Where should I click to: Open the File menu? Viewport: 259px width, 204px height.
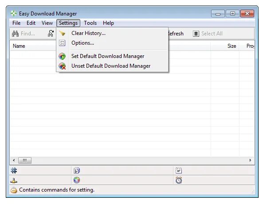pyautogui.click(x=16, y=23)
